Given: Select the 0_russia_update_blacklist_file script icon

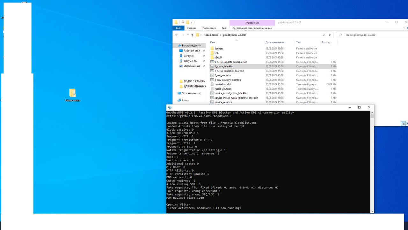Looking at the screenshot, I should click(x=212, y=62).
